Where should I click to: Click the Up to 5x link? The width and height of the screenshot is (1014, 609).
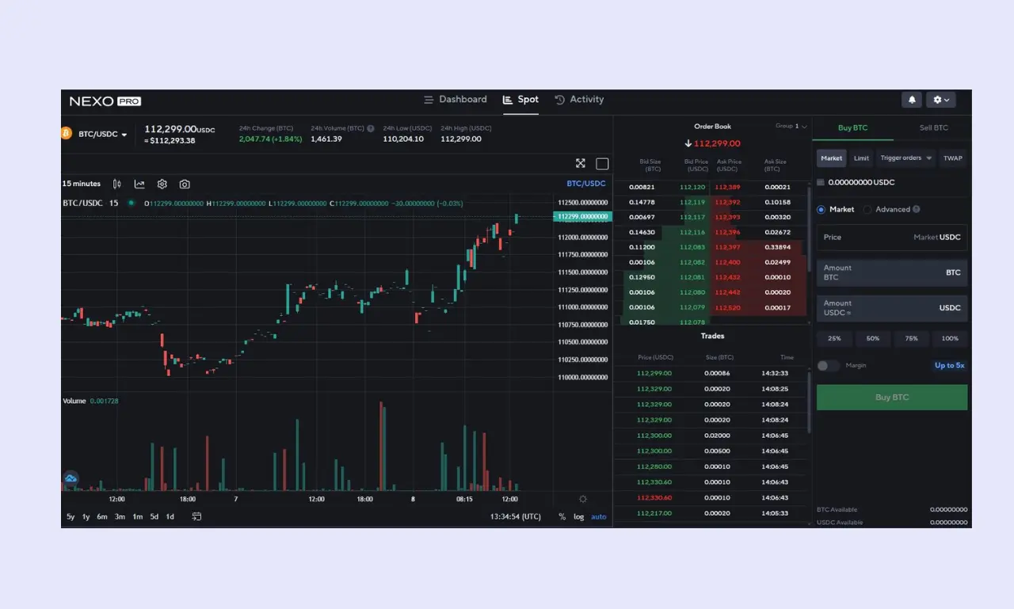[950, 365]
